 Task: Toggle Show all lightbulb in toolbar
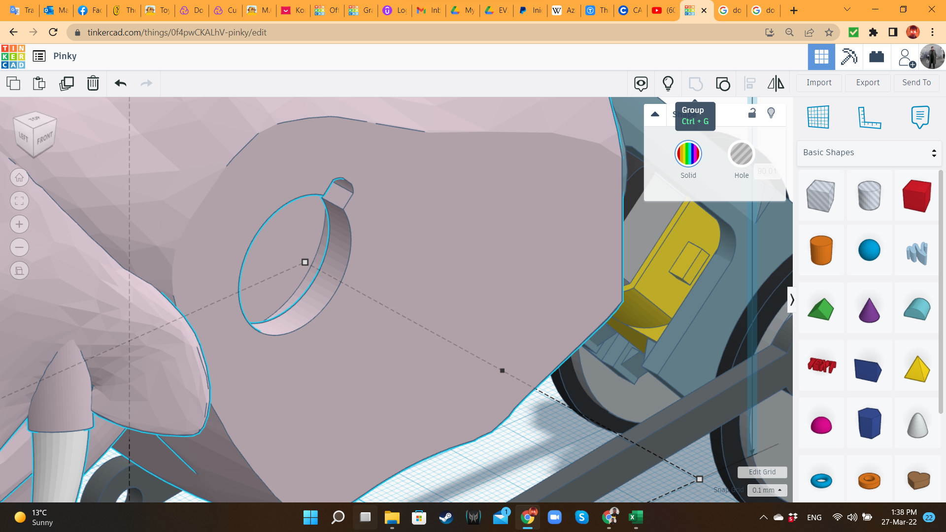pos(668,83)
